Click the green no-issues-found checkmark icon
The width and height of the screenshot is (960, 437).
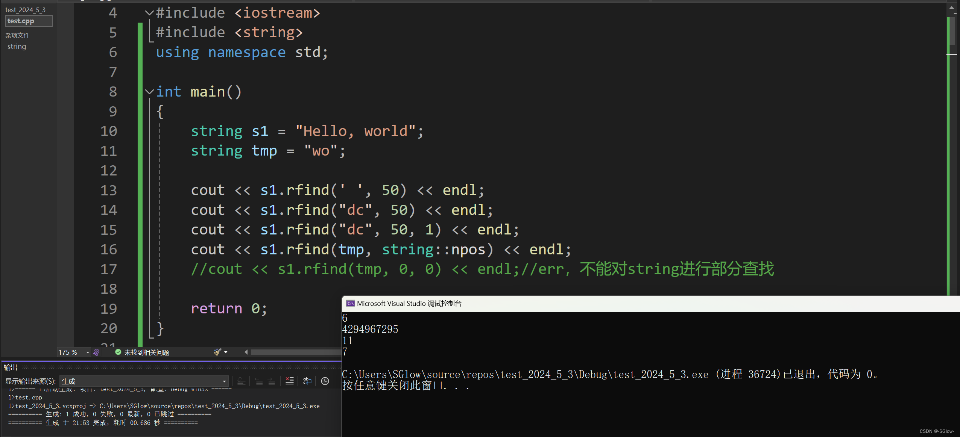(x=118, y=352)
